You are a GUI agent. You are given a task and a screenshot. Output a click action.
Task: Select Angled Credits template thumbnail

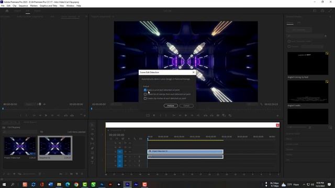308,92
